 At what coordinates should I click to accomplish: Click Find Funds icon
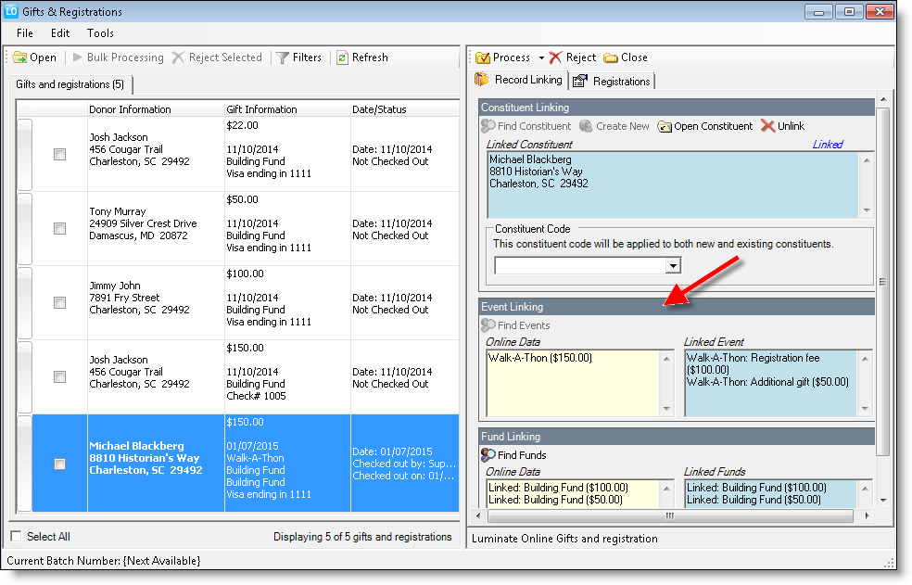point(488,455)
